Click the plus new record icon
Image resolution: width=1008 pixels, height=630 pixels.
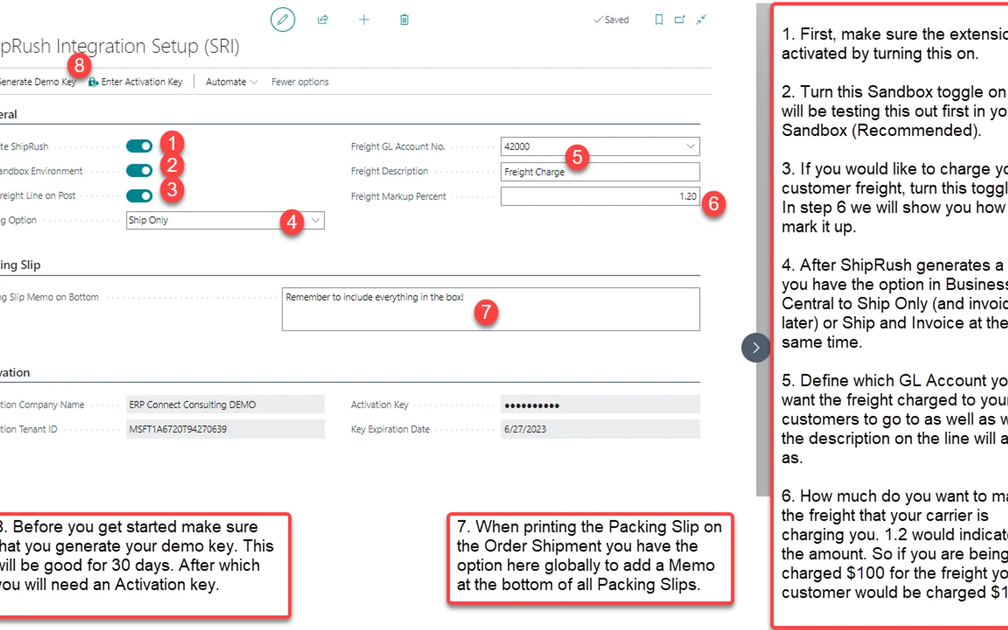(x=364, y=20)
